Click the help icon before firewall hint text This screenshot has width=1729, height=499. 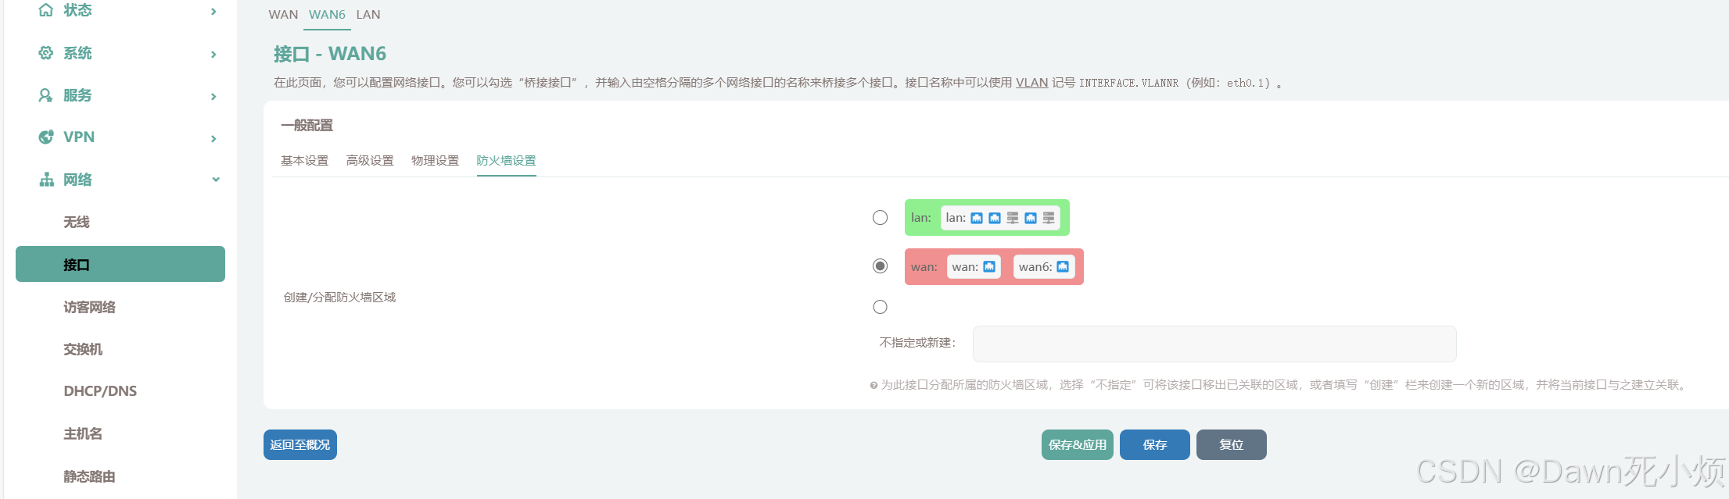[873, 385]
